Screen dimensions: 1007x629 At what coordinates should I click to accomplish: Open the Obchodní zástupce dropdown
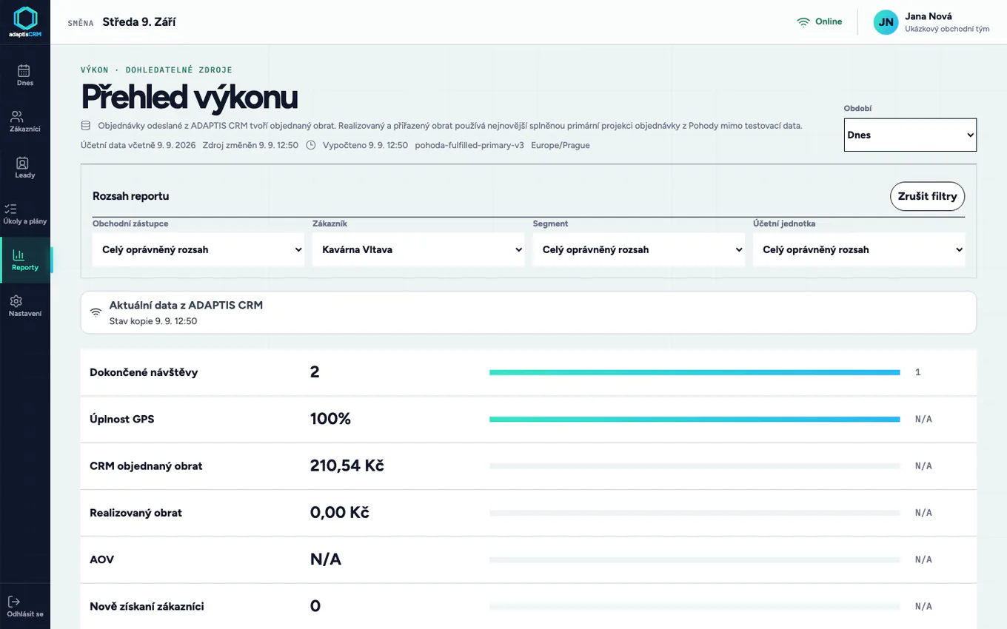[198, 250]
